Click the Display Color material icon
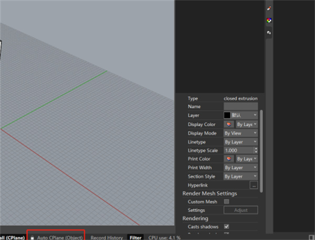The height and width of the screenshot is (240, 315). click(229, 124)
